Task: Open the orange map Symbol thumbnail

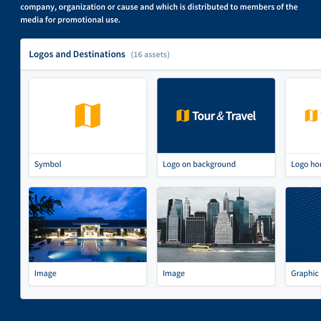Action: [88, 116]
